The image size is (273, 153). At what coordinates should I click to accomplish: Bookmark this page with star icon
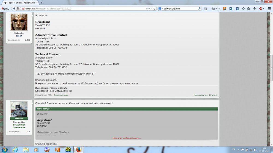244,8
